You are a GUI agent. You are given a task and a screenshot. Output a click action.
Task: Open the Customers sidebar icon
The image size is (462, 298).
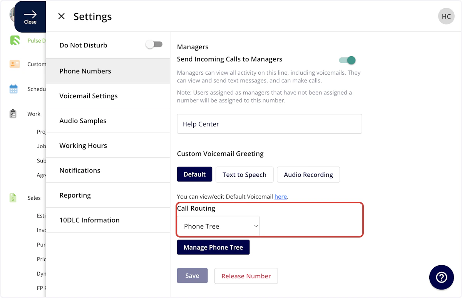(x=15, y=64)
